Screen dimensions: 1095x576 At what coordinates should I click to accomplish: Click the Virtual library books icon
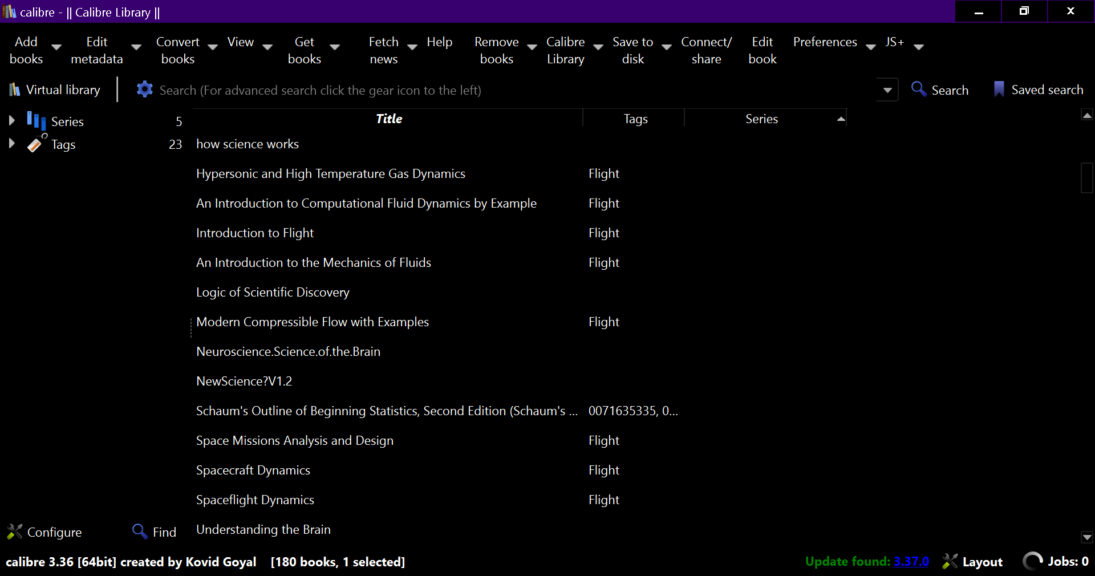click(14, 90)
